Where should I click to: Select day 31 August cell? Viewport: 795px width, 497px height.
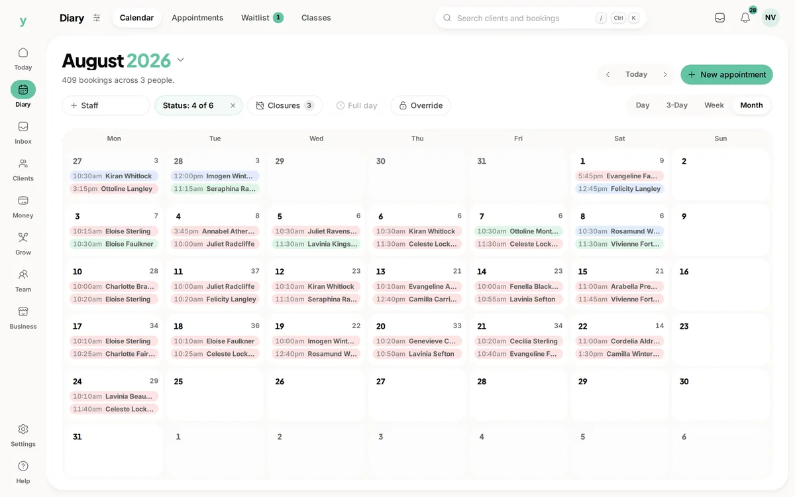click(114, 451)
